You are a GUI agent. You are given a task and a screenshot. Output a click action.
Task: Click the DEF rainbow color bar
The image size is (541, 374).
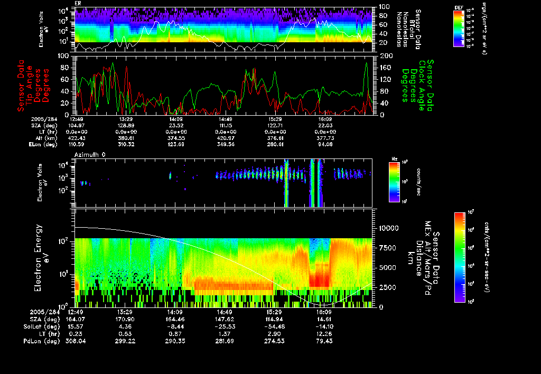(x=459, y=29)
